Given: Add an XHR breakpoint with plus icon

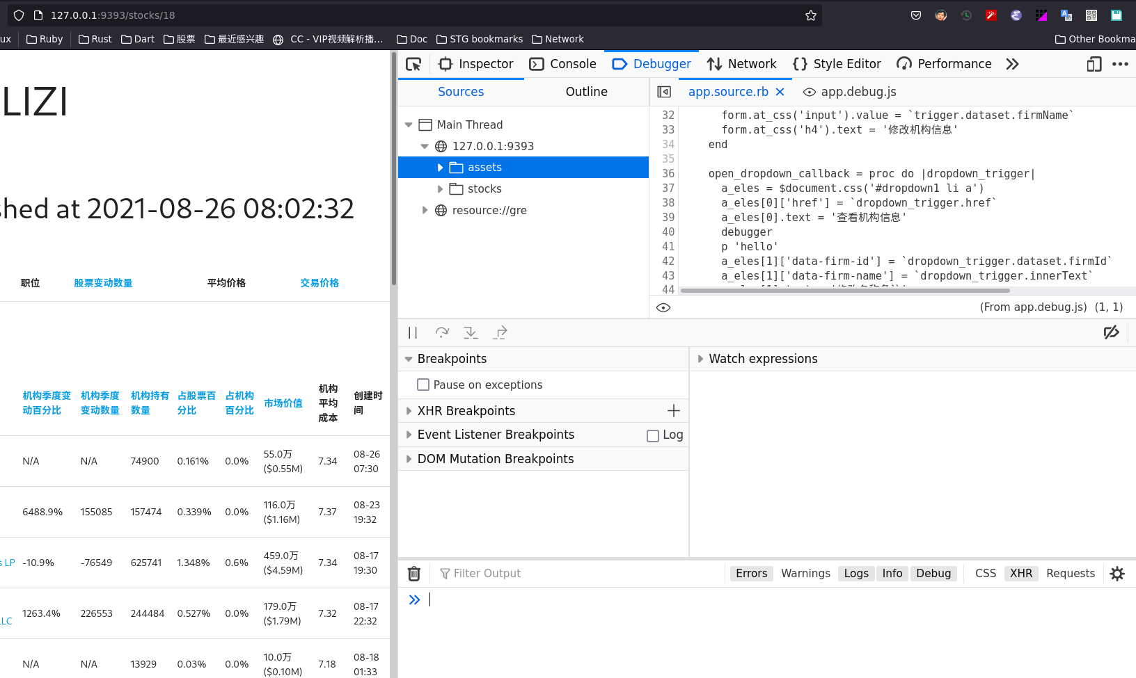Looking at the screenshot, I should [674, 411].
